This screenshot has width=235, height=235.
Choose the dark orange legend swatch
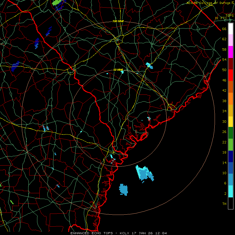click(231, 87)
